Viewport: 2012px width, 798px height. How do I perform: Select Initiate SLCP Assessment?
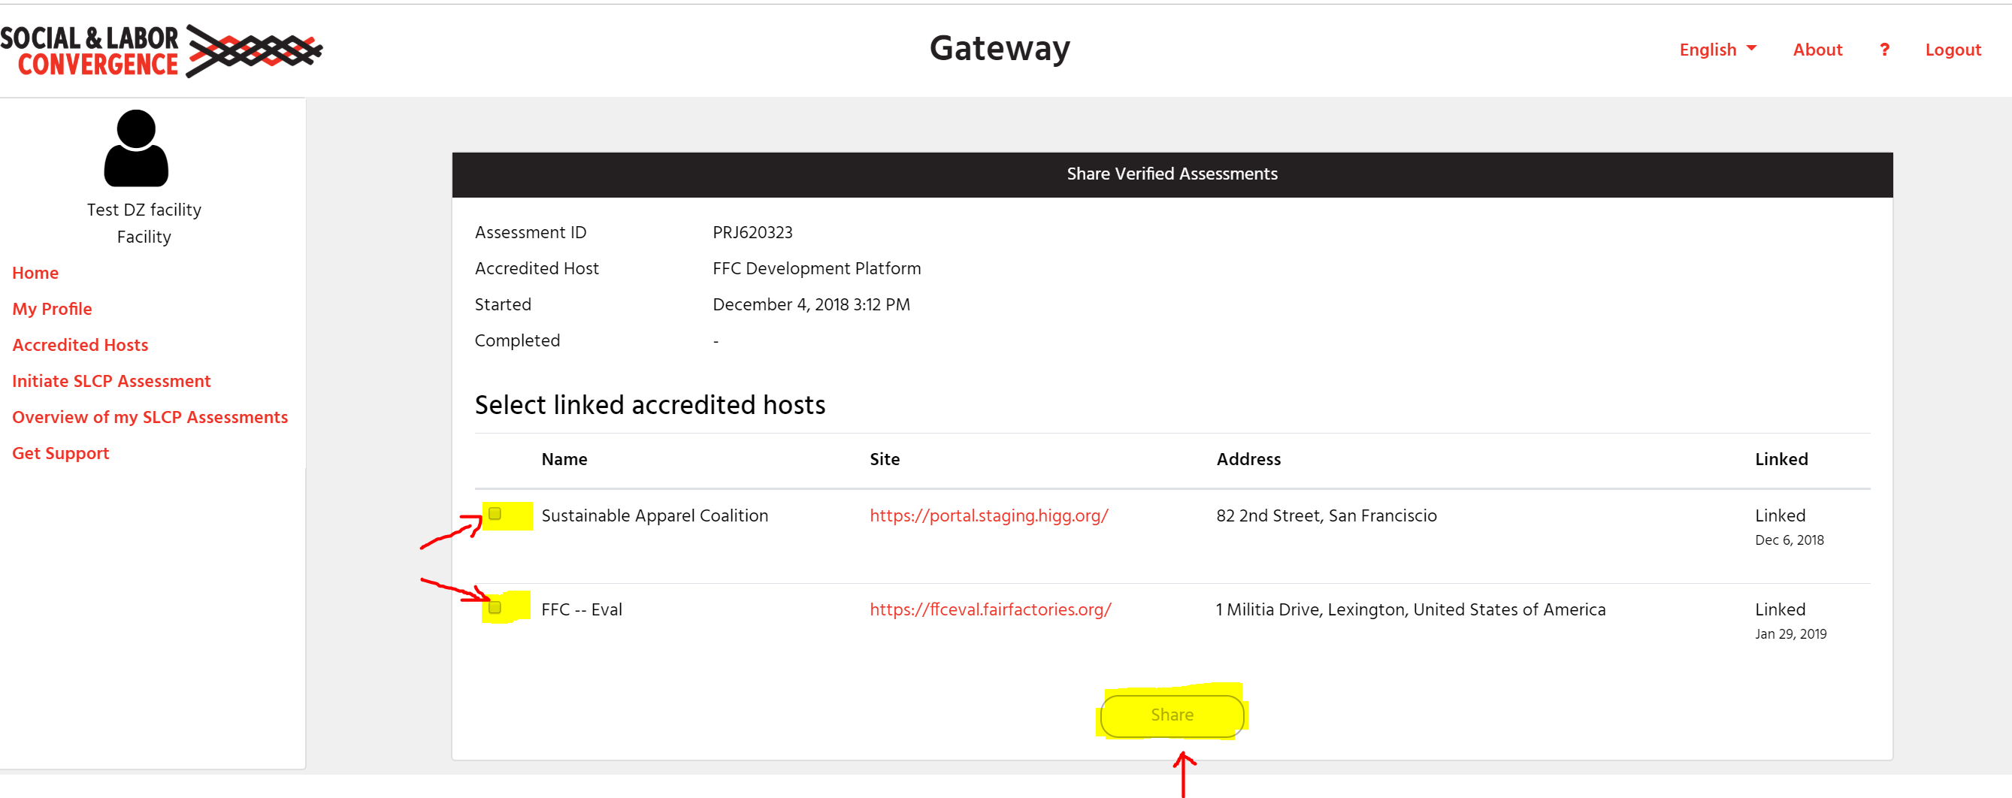pyautogui.click(x=111, y=380)
